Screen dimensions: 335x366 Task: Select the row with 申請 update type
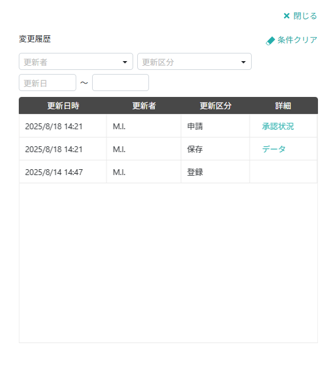click(168, 126)
